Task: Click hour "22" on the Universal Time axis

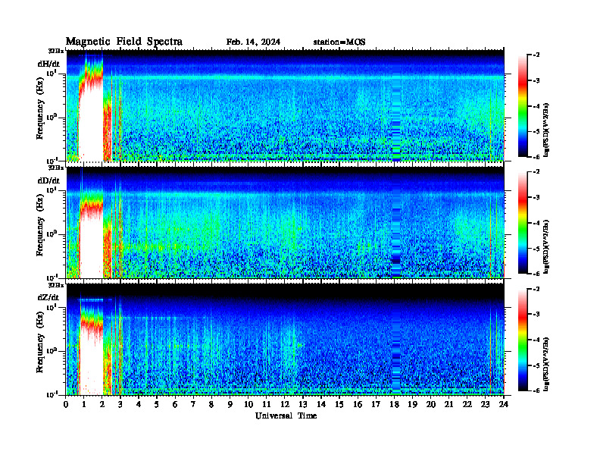Action: (x=467, y=405)
